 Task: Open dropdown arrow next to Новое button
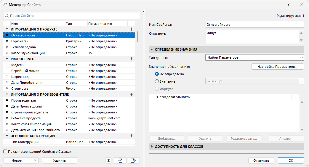coord(35,160)
